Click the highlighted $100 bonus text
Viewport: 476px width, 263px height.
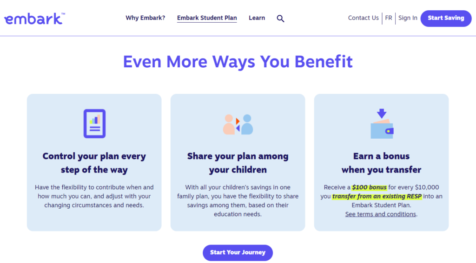click(x=369, y=187)
